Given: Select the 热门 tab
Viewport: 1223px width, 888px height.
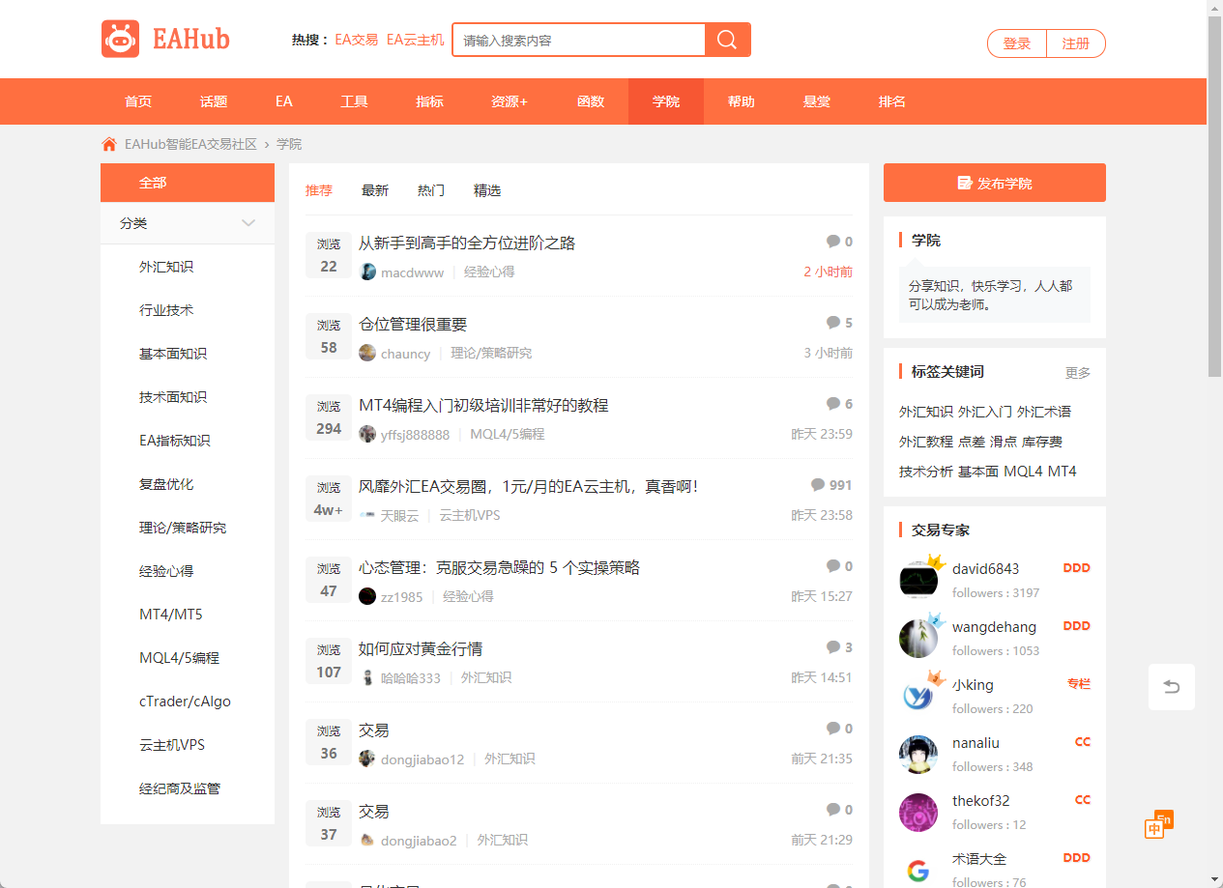Looking at the screenshot, I should [431, 191].
